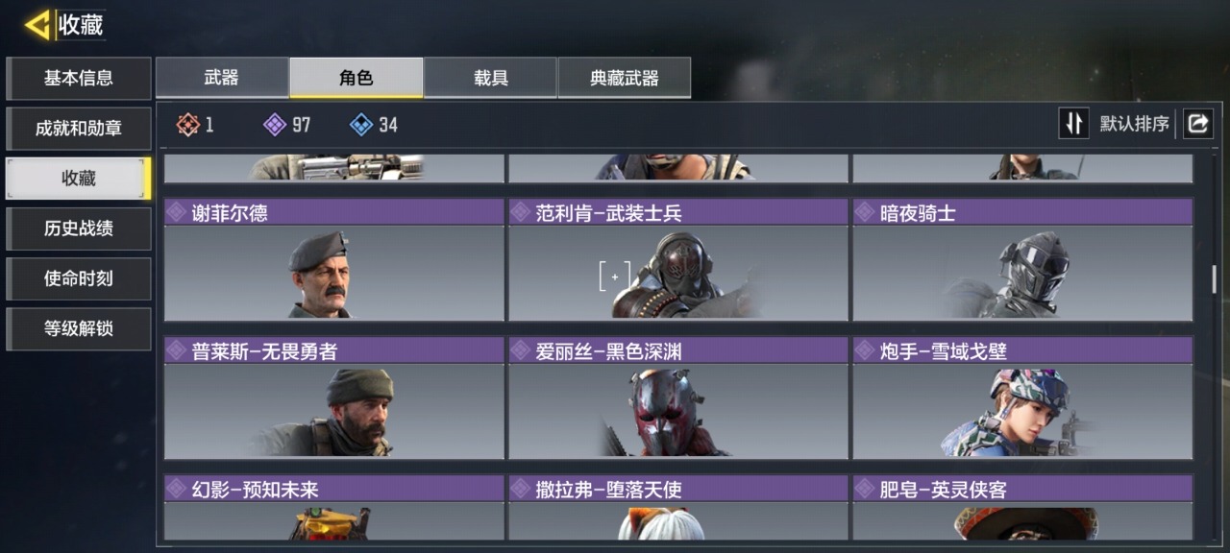
Task: Go to 历史战绩 section
Action: pyautogui.click(x=79, y=228)
